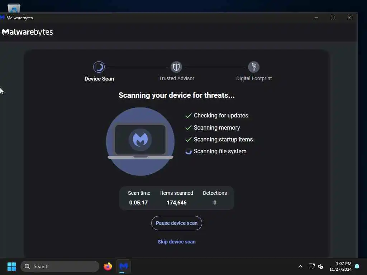This screenshot has width=367, height=275.
Task: Click the "Scanning startup items" text
Action: click(223, 140)
